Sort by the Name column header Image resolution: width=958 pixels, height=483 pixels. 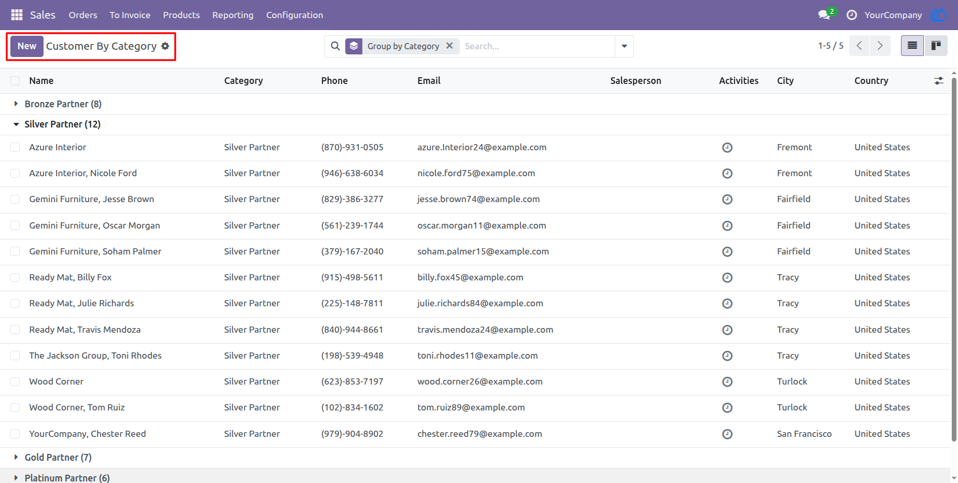41,81
